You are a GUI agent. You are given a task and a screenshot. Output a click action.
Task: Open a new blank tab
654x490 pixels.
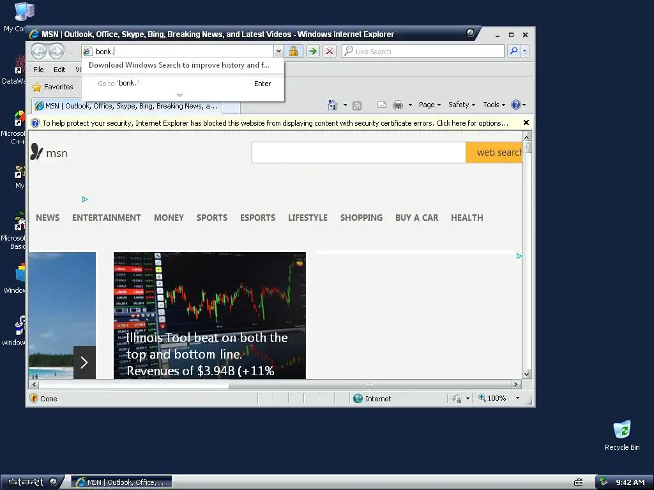pyautogui.click(x=231, y=107)
